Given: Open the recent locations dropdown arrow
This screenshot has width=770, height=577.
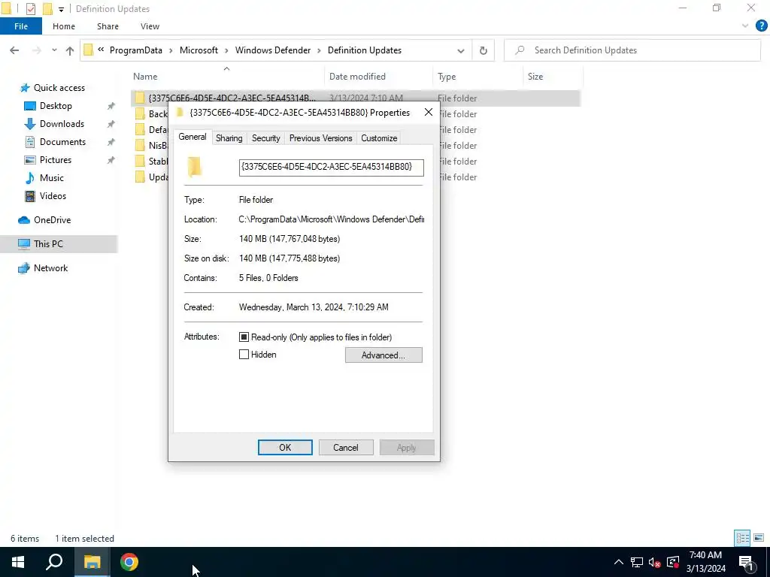Looking at the screenshot, I should 54,50.
